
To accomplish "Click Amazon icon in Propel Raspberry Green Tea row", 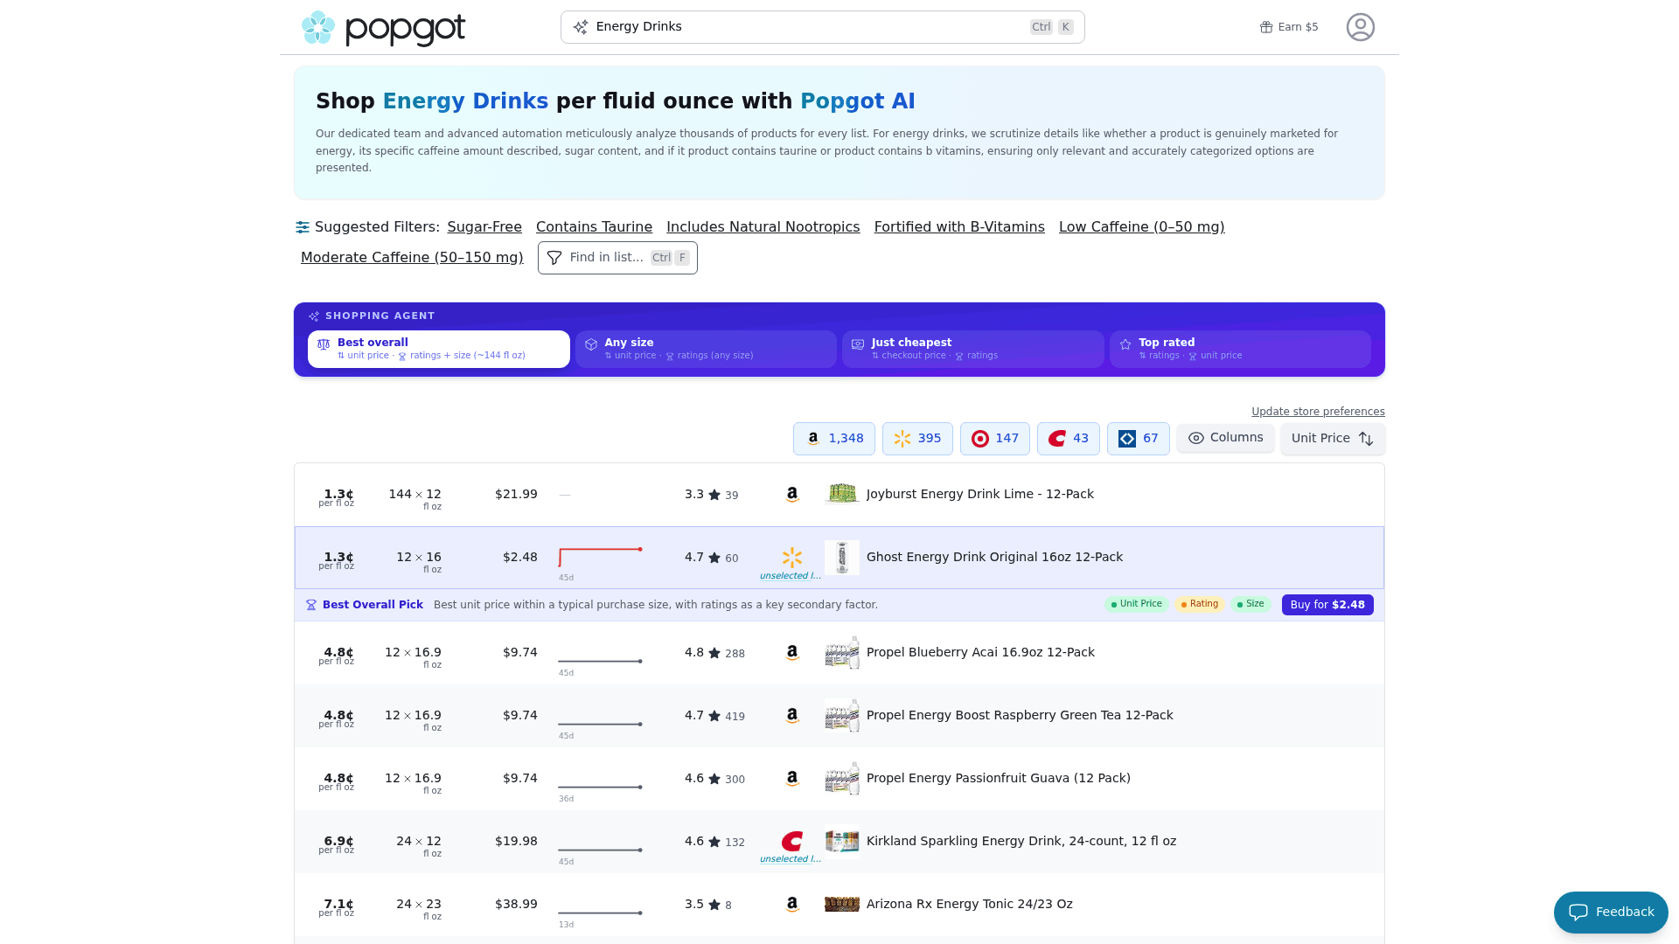I will click(792, 716).
